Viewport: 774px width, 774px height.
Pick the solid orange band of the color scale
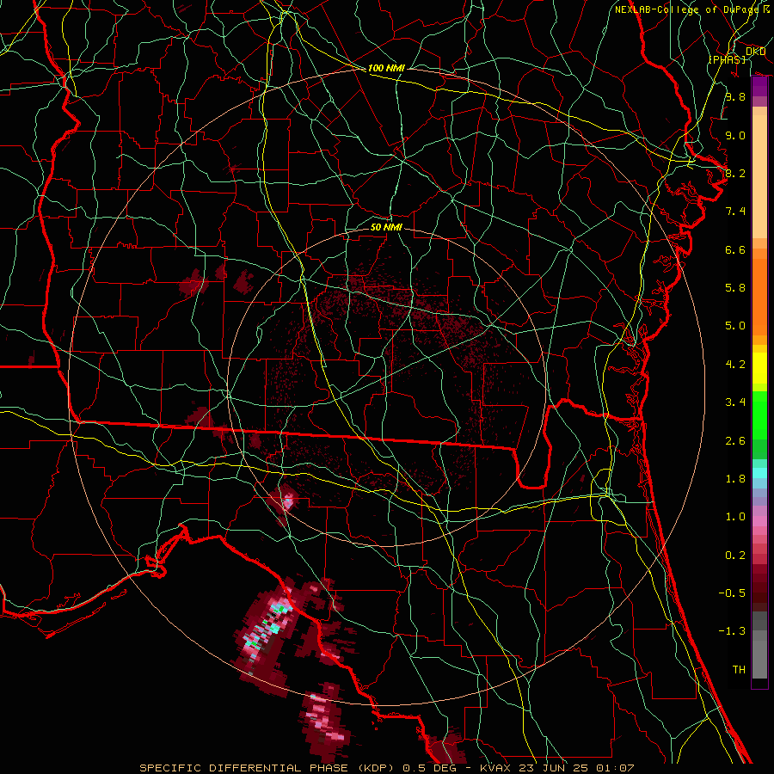759,297
